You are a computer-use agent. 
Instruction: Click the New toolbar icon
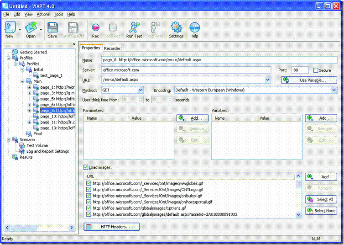pyautogui.click(x=10, y=27)
